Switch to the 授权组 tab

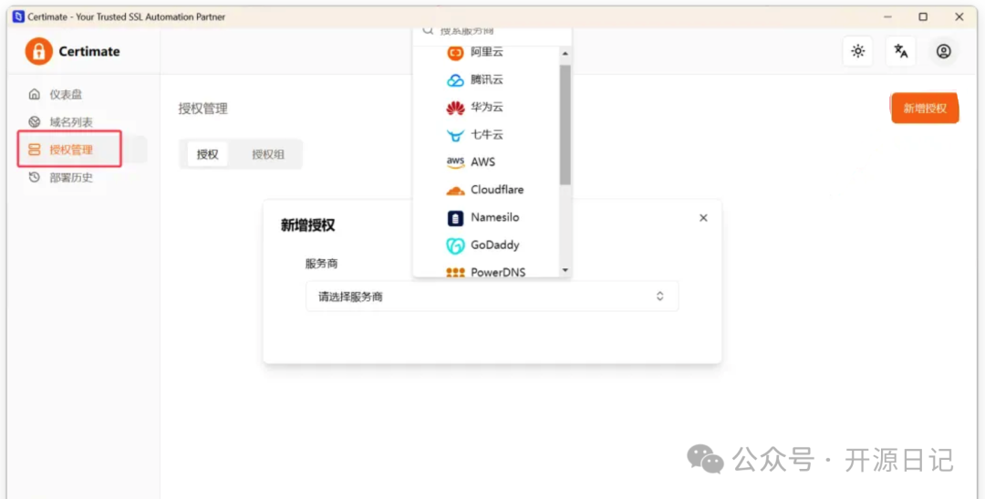click(x=268, y=154)
